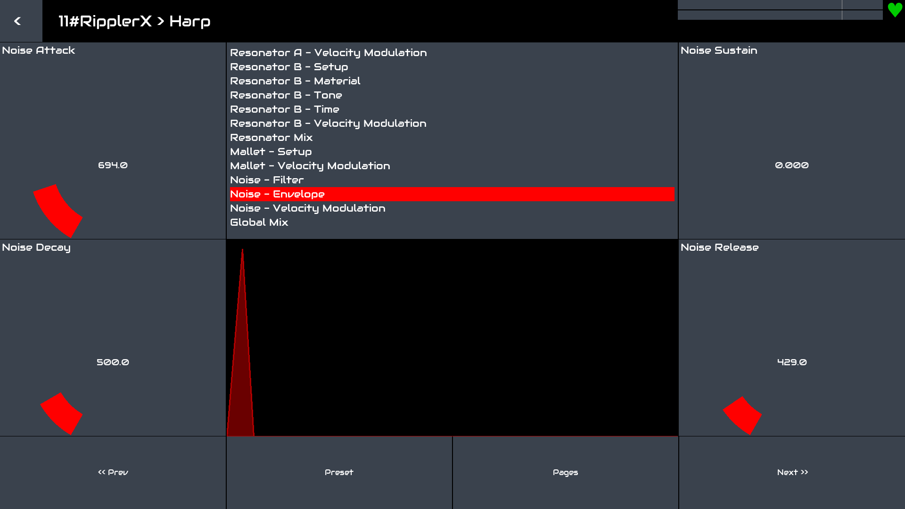This screenshot has width=905, height=509.
Task: Select highlighted Noise - Envelope entry
Action: point(277,194)
